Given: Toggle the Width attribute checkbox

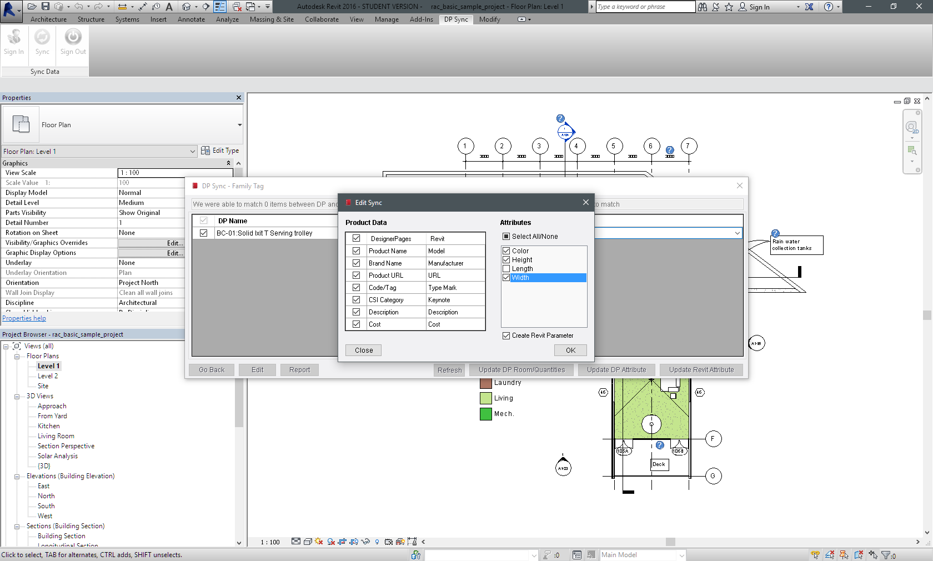Looking at the screenshot, I should 506,278.
